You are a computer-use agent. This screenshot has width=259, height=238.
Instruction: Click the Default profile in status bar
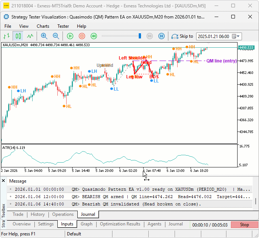74,234
